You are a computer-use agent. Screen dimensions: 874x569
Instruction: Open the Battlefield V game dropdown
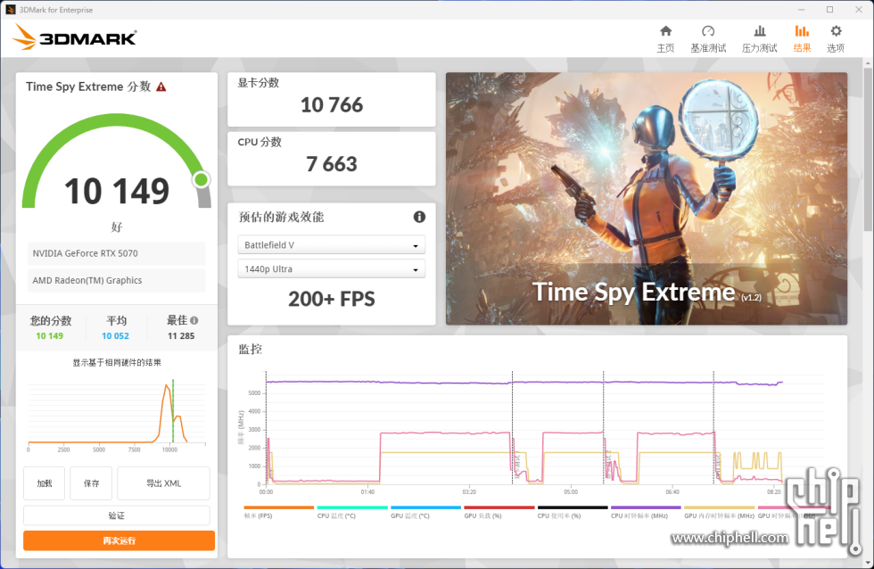click(331, 245)
